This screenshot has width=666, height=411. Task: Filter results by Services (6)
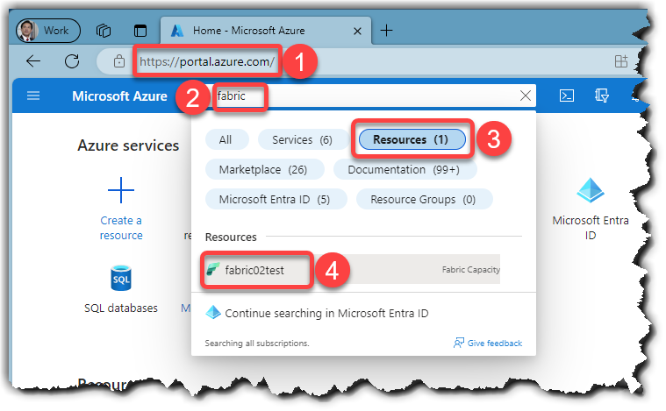(x=303, y=139)
